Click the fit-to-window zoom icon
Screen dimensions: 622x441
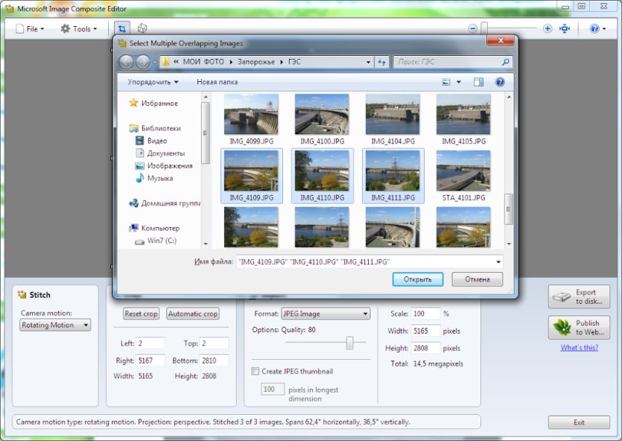[565, 28]
